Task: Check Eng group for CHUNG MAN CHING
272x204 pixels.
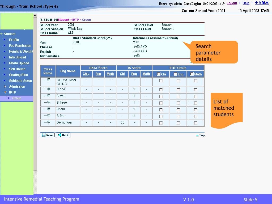Action: click(x=178, y=80)
